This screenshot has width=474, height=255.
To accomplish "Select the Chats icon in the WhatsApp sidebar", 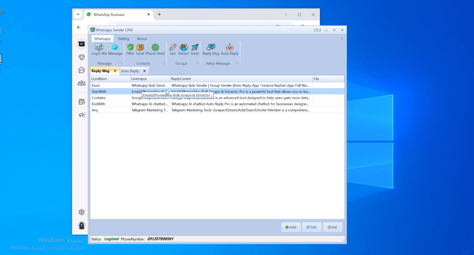I will pyautogui.click(x=81, y=44).
